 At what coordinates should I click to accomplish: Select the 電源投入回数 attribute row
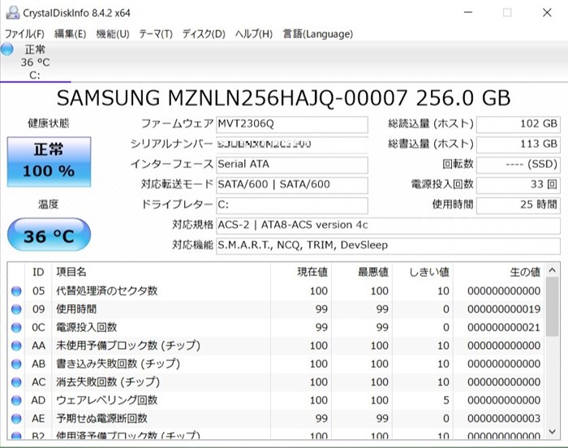click(276, 327)
